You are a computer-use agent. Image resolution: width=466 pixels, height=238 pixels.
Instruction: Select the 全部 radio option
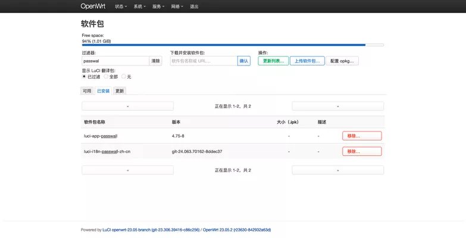click(106, 76)
